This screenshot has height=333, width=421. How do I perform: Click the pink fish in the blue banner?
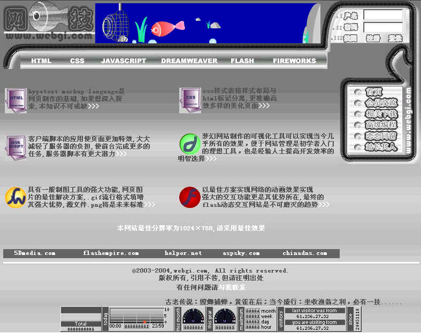tap(167, 28)
